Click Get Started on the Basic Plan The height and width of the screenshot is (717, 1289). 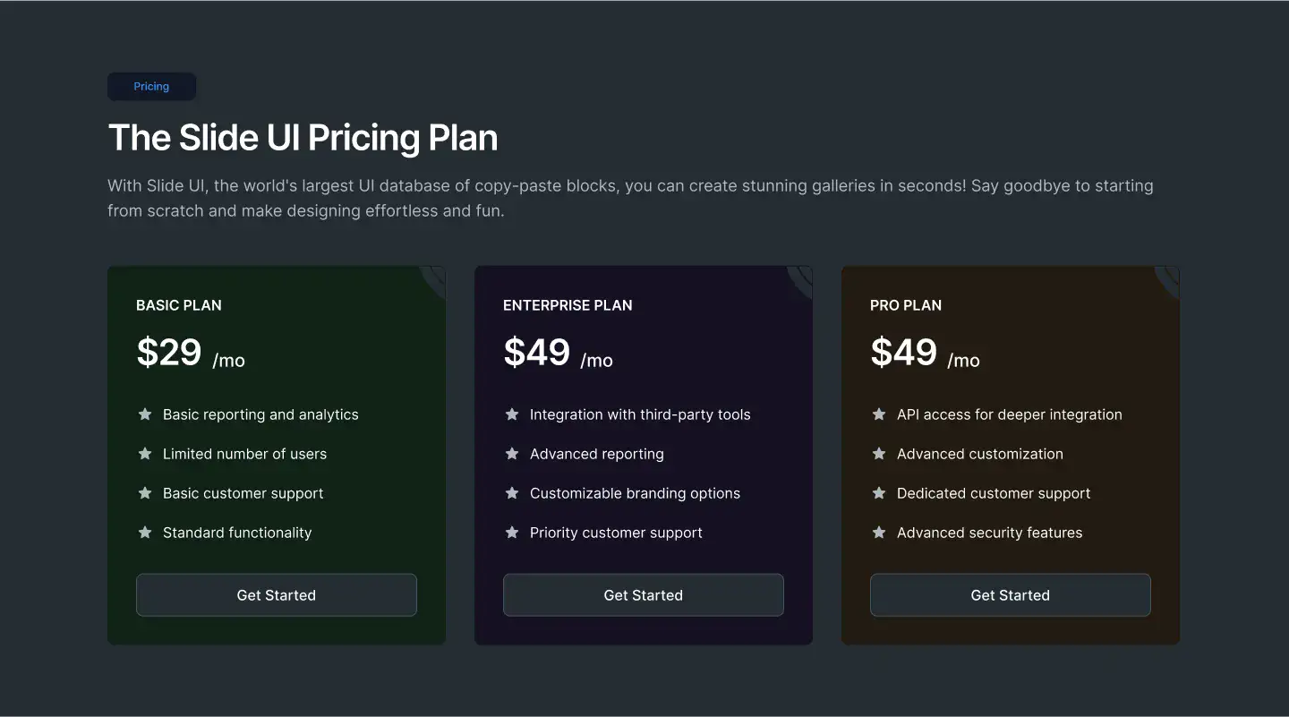click(277, 595)
